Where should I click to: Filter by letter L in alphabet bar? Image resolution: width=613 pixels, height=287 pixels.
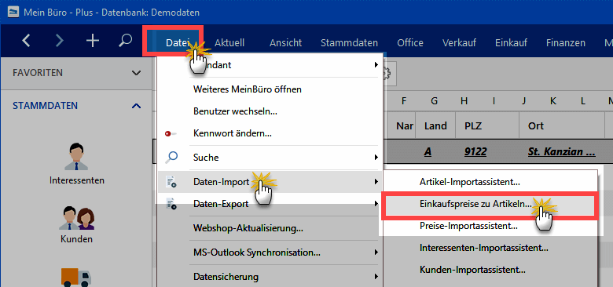tap(583, 101)
